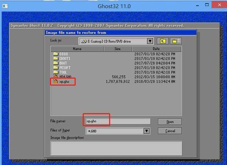The image size is (227, 165).
Task: Open the Look in drive dropdown arrow
Action: pos(150,41)
